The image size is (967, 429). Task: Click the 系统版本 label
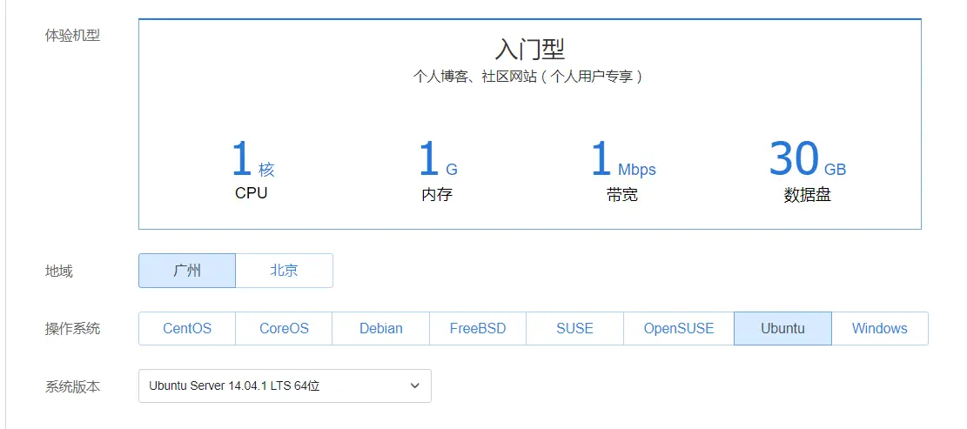click(x=72, y=387)
